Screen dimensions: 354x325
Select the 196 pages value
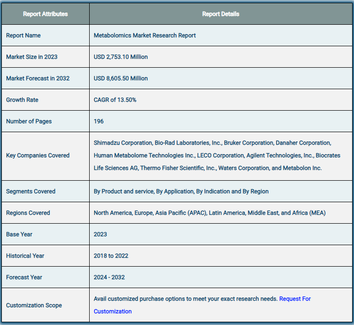coord(99,121)
